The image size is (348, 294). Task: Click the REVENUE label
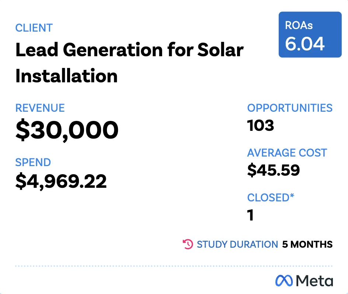coord(40,108)
